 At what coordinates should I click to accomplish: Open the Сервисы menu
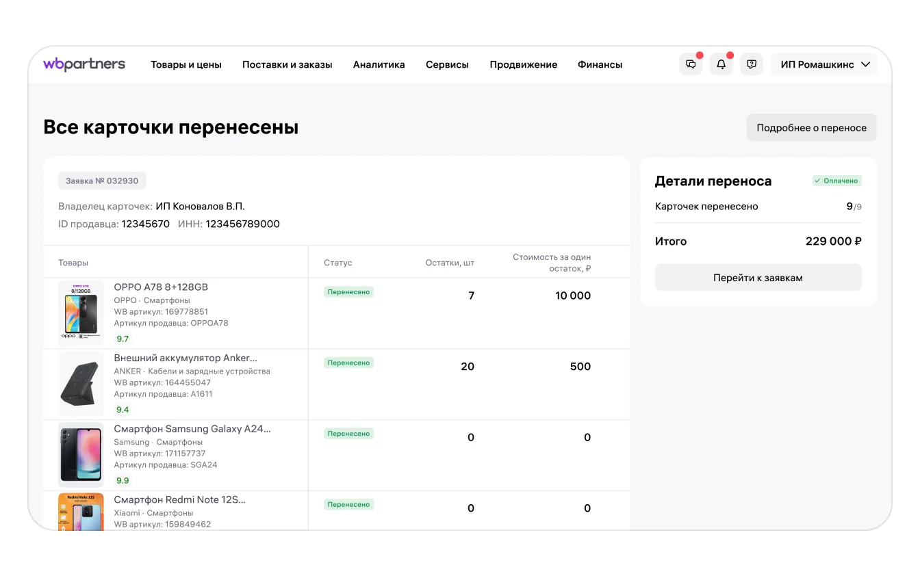click(x=447, y=65)
